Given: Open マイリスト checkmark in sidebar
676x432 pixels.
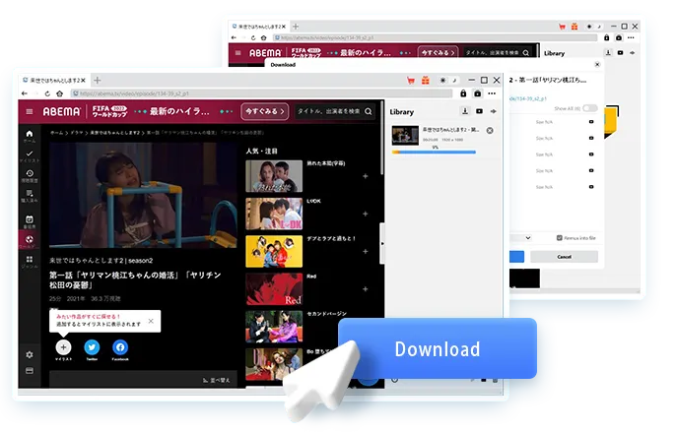Looking at the screenshot, I should (x=30, y=155).
